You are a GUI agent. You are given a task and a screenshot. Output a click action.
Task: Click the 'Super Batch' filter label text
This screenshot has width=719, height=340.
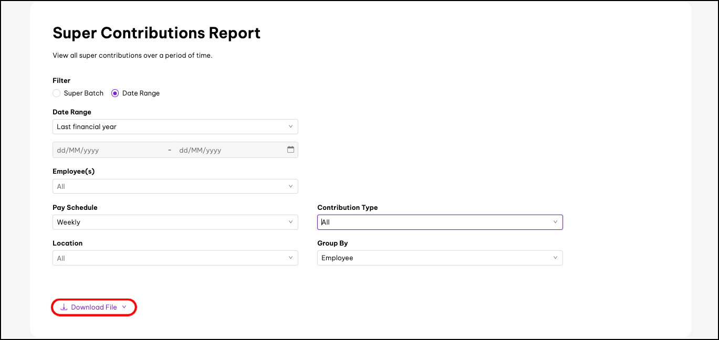[84, 93]
